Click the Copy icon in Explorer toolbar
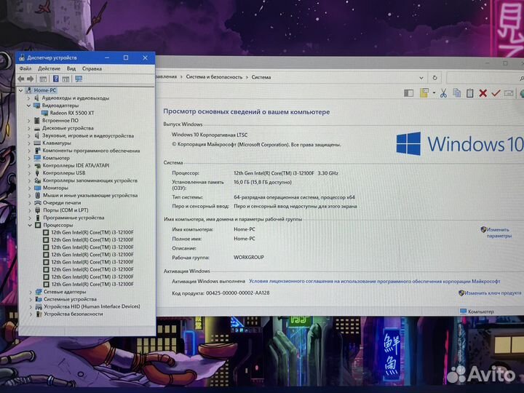Image resolution: width=524 pixels, height=393 pixels. tap(456, 92)
